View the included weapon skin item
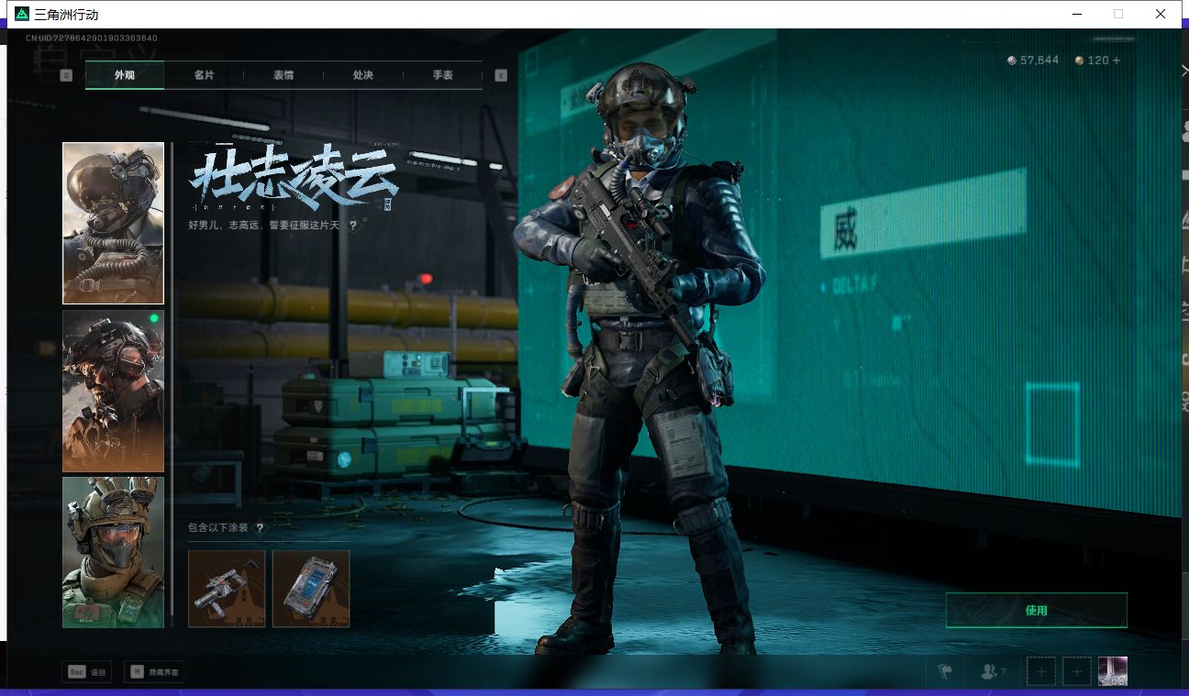This screenshot has height=696, width=1189. [227, 589]
